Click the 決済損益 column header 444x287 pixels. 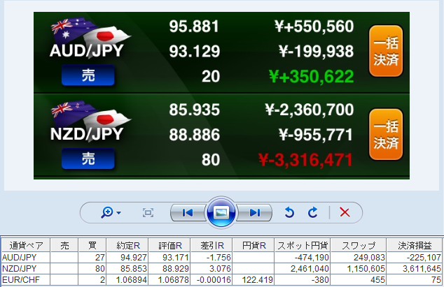[x=415, y=245]
